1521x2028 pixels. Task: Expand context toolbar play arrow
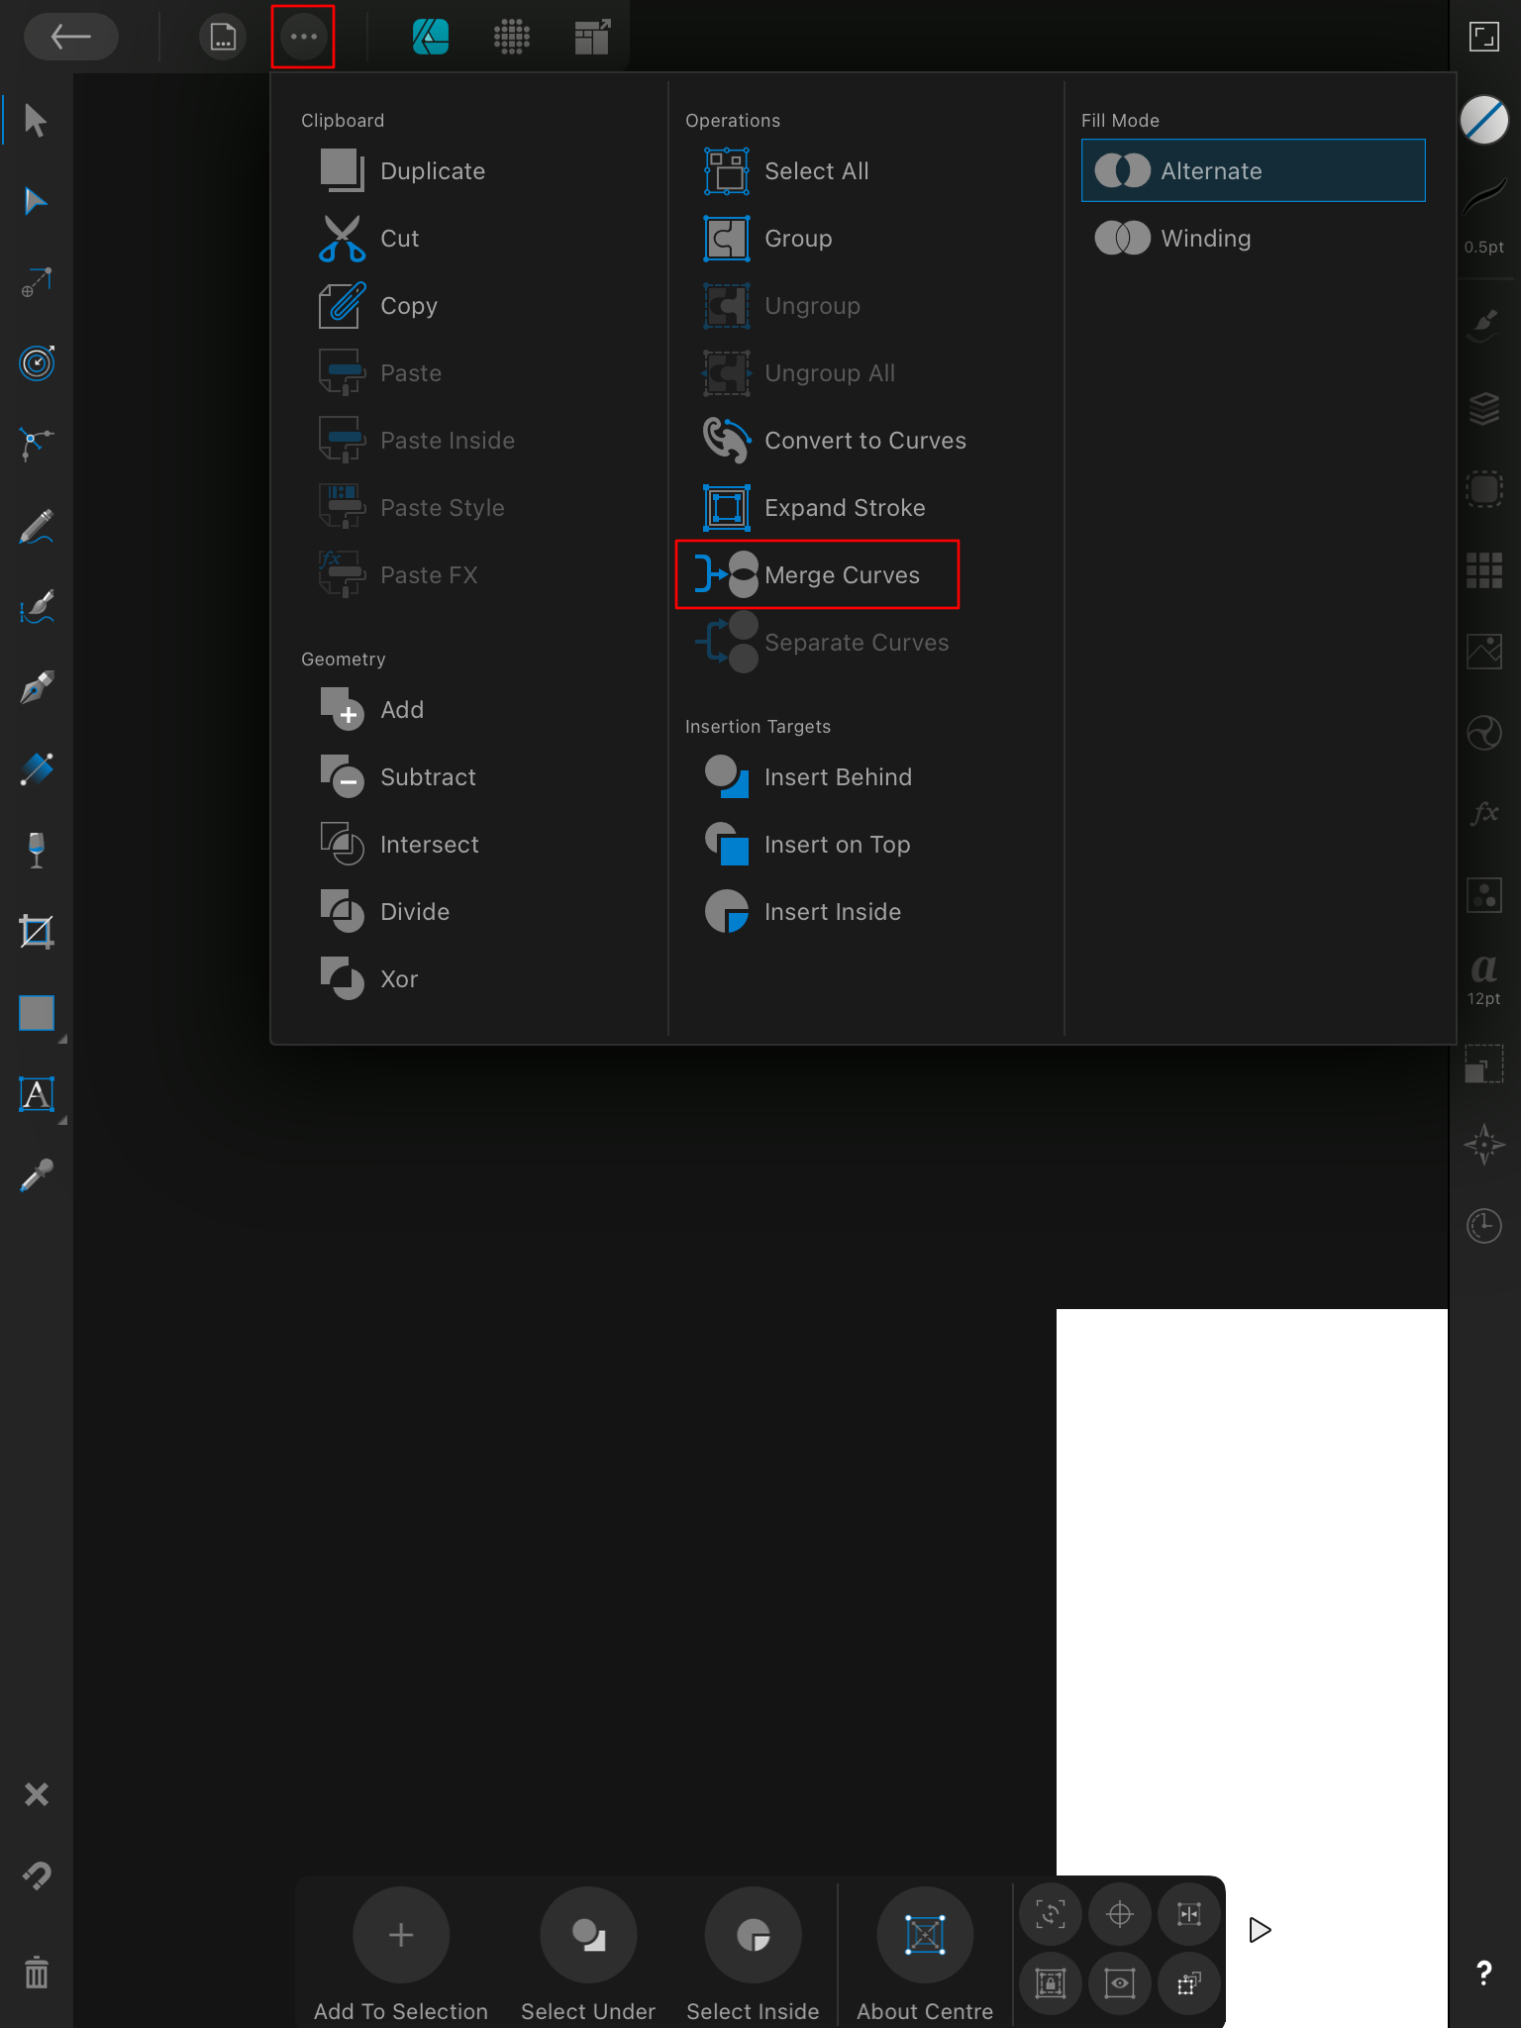[1260, 1930]
